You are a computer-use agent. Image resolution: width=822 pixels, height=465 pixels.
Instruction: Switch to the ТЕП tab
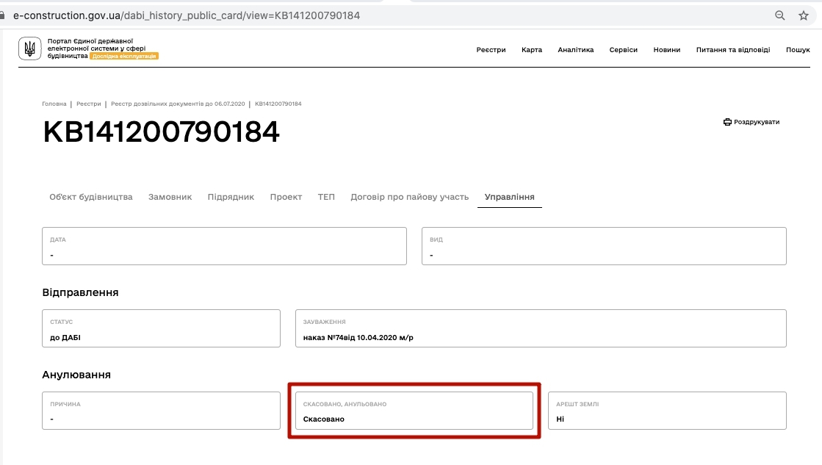tap(326, 197)
